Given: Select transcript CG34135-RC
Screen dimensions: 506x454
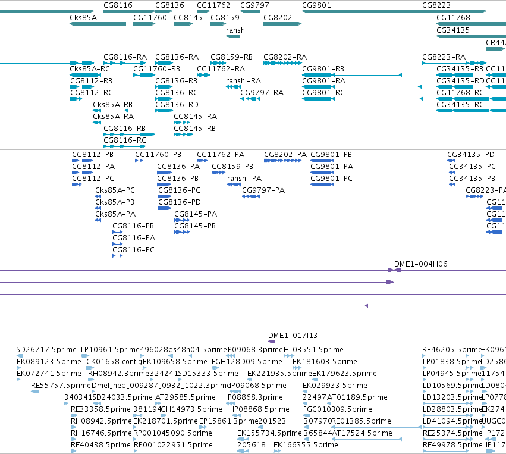Looking at the screenshot, I should [x=460, y=105].
